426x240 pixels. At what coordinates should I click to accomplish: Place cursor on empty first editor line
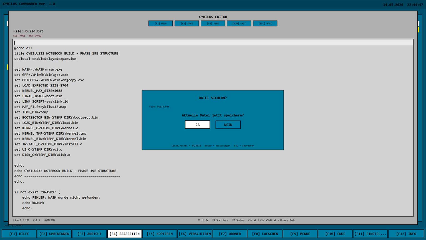coord(213,43)
